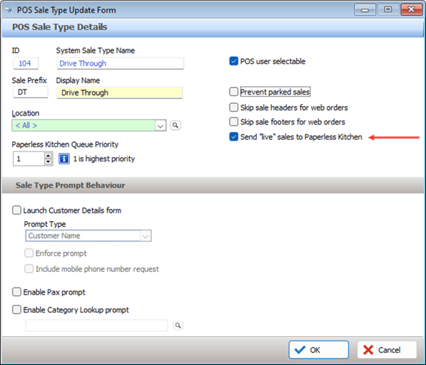Image resolution: width=426 pixels, height=365 pixels.
Task: Minimize the POS Sale Type Update Form
Action: coord(365,9)
